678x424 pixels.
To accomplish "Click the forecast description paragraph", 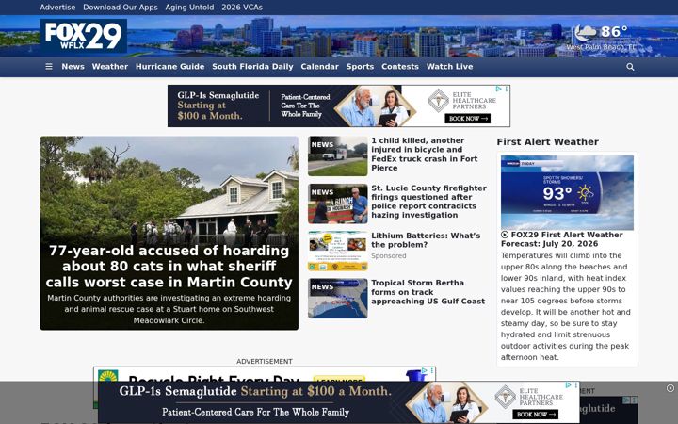I will 566,306.
